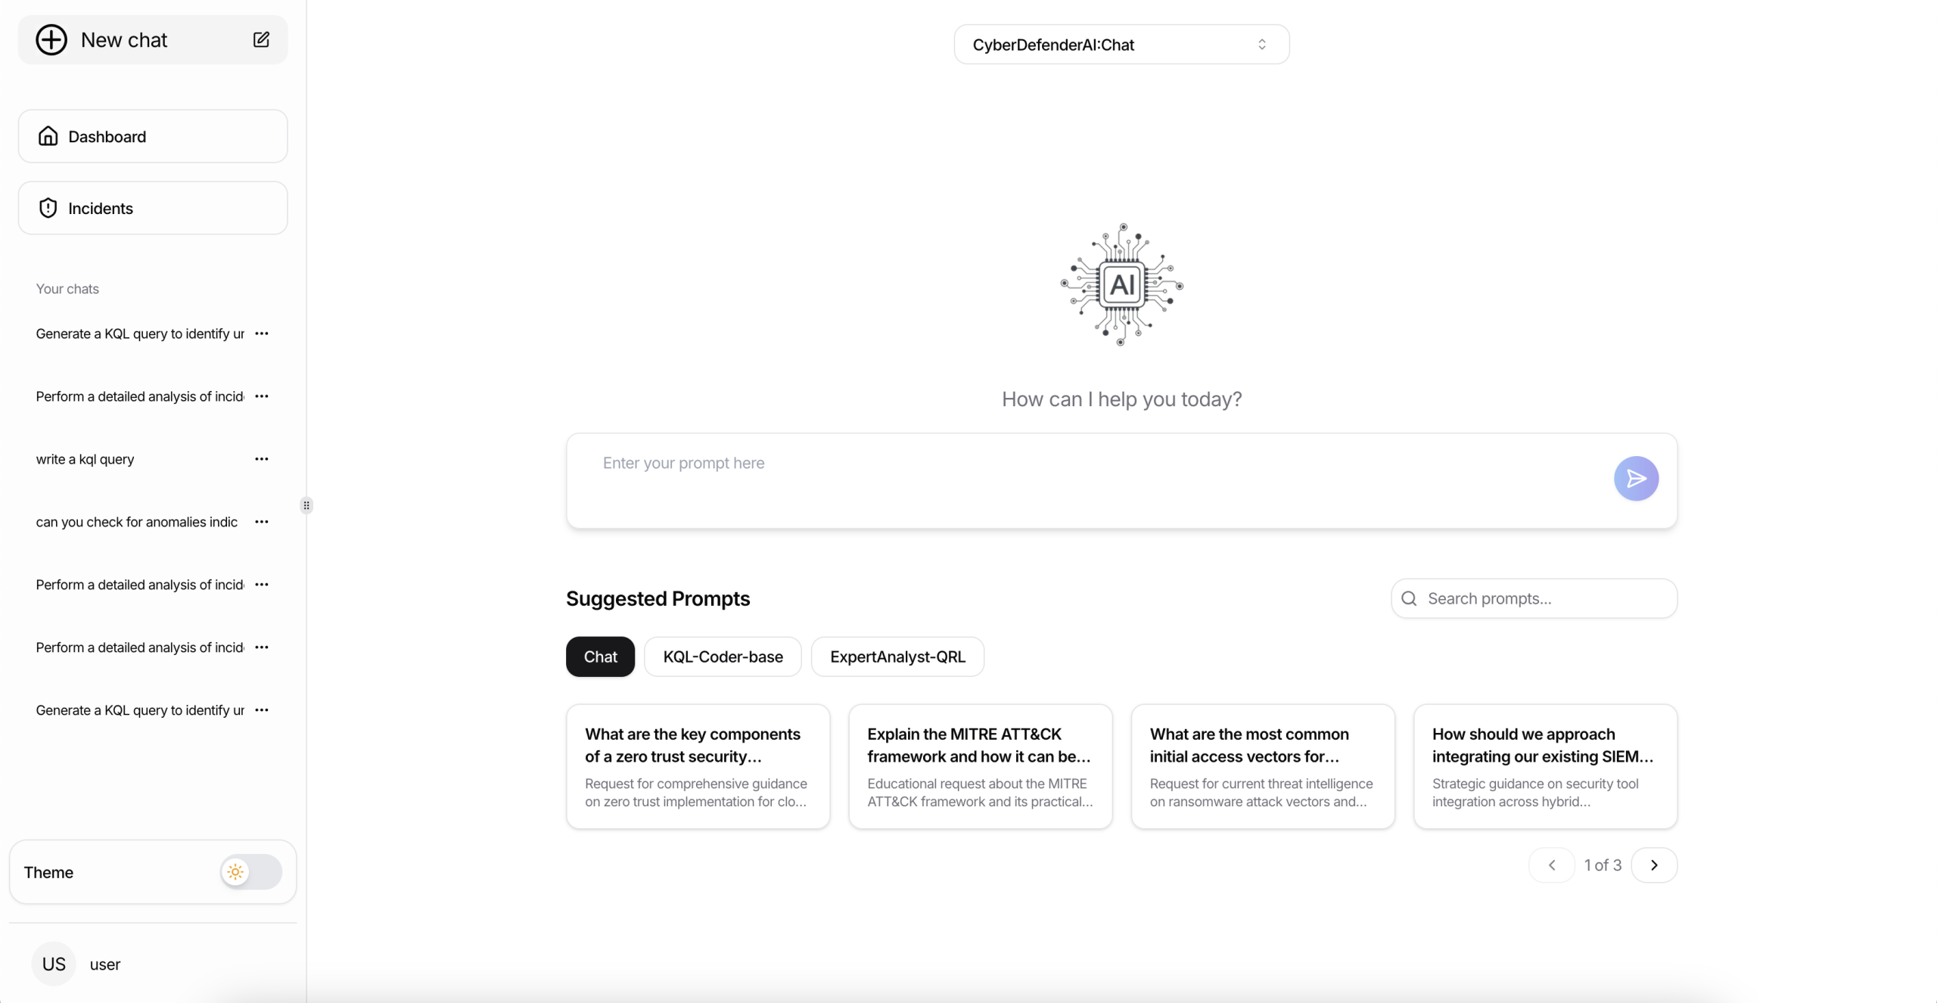Select the KQL-Coder-base tab
This screenshot has width=1937, height=1003.
[x=723, y=657]
